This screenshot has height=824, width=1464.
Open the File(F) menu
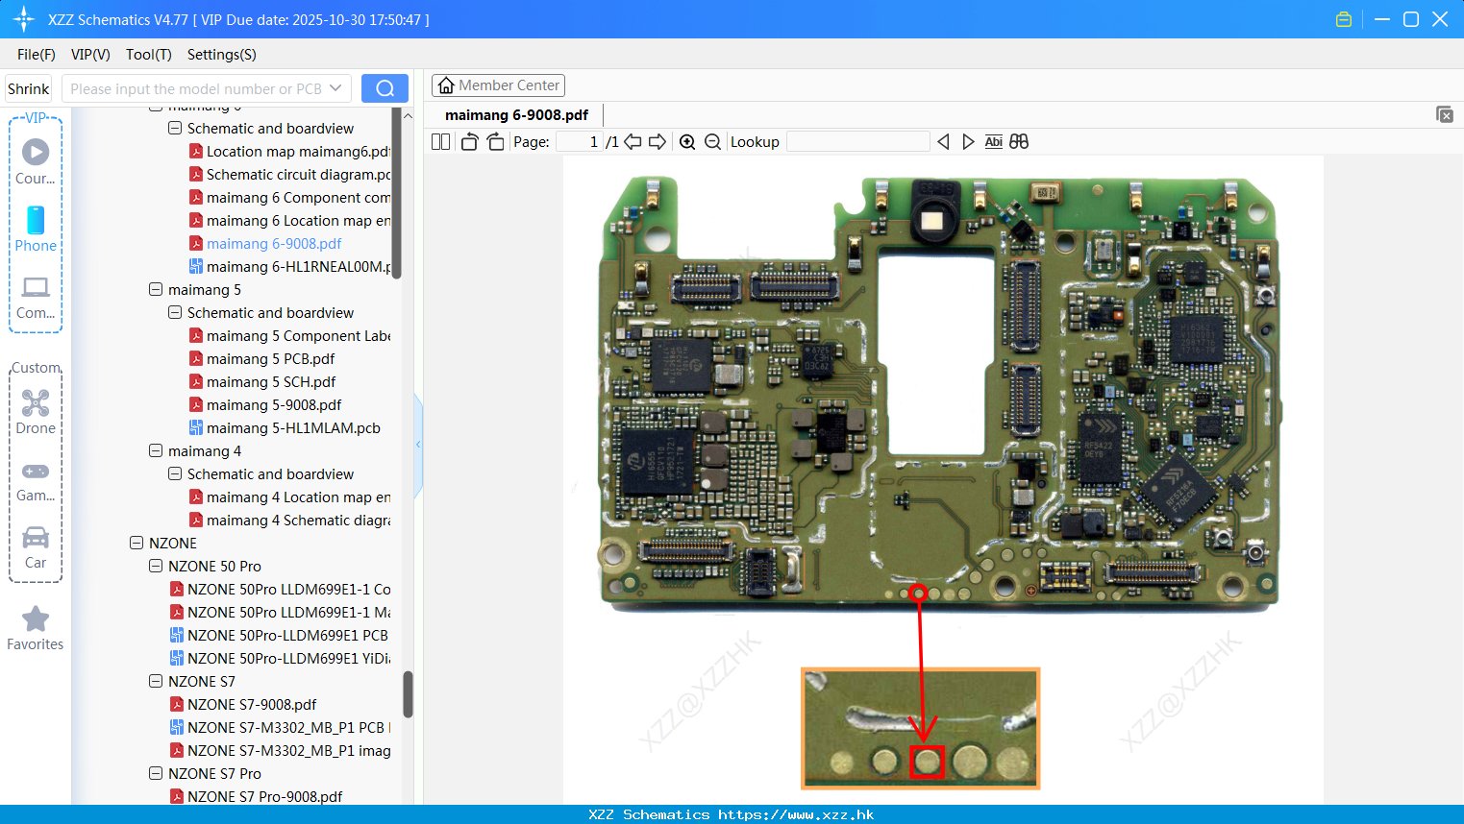(x=37, y=55)
